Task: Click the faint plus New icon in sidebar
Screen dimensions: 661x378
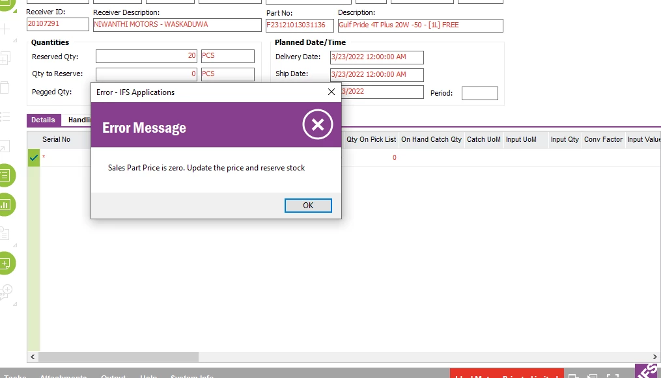Action: tap(5, 29)
